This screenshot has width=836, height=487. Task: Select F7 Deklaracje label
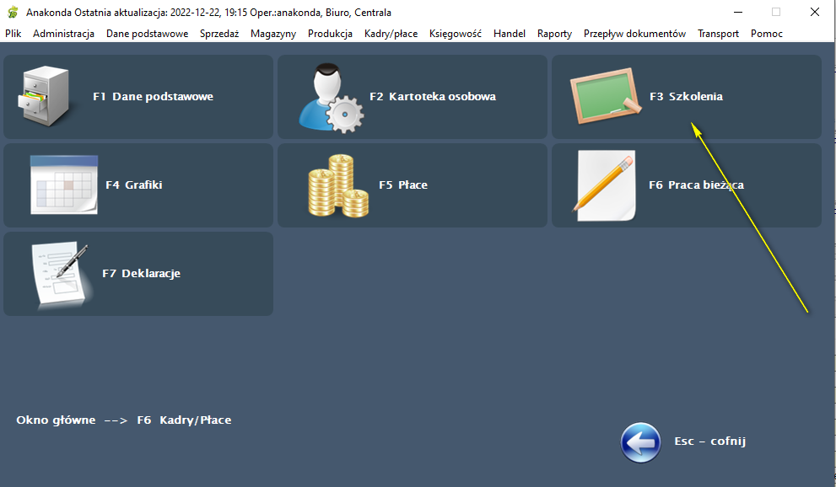141,273
